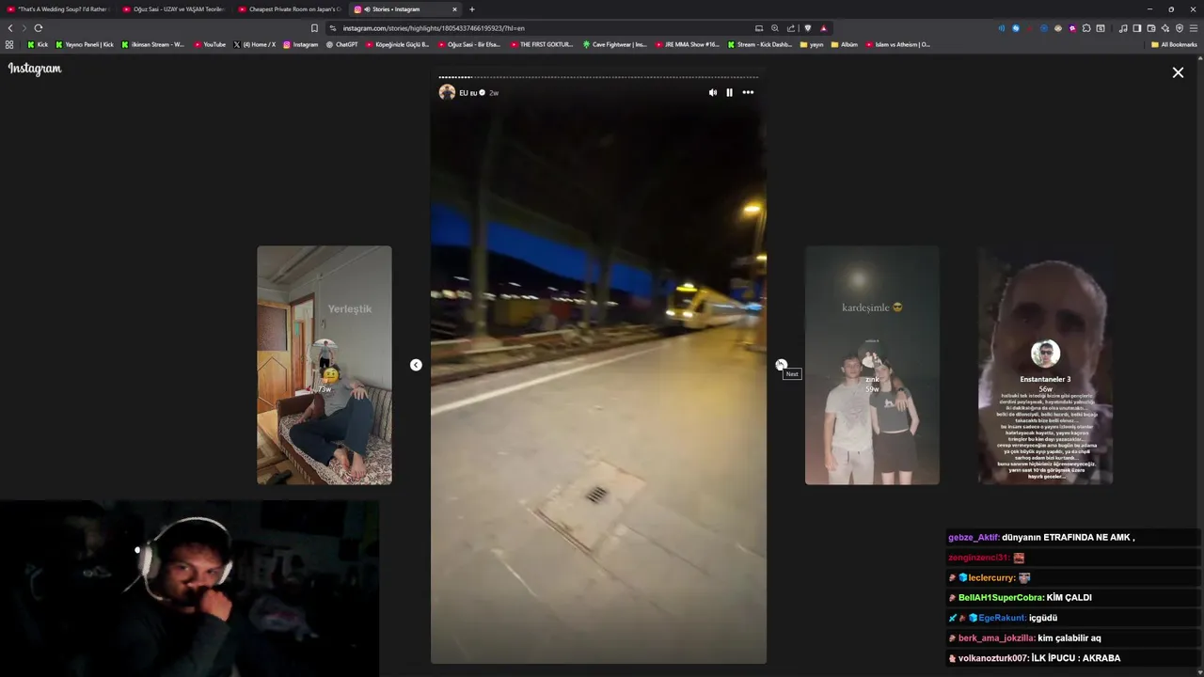Open the VPN shield icon in toolbar
Image resolution: width=1204 pixels, height=677 pixels.
[1180, 28]
